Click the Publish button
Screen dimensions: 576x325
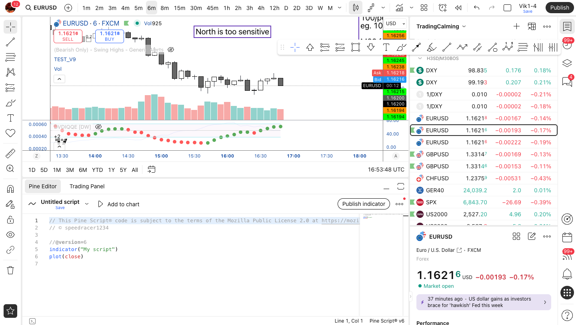coord(559,8)
